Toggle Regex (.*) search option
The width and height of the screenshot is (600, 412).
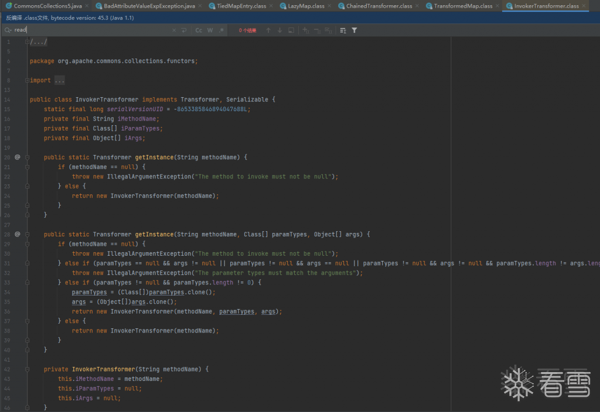(x=221, y=30)
